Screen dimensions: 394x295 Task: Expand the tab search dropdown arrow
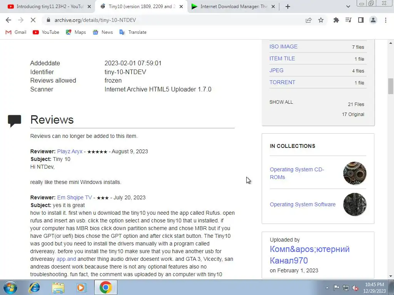(348, 7)
